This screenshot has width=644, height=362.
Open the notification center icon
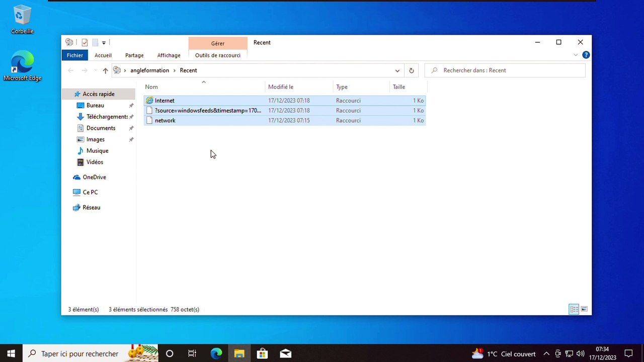pos(628,353)
